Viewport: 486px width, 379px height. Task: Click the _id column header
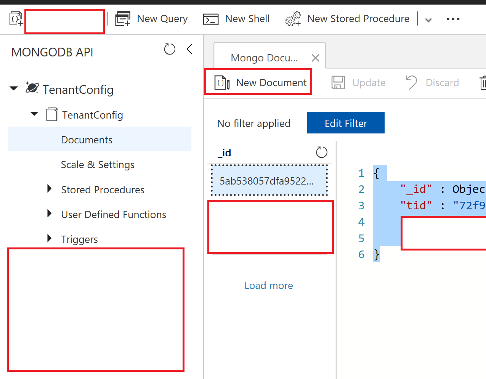point(225,153)
